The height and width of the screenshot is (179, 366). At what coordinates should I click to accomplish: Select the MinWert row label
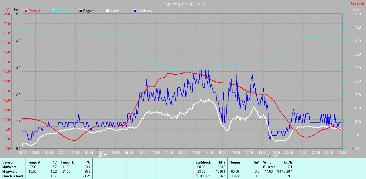[x=9, y=167]
